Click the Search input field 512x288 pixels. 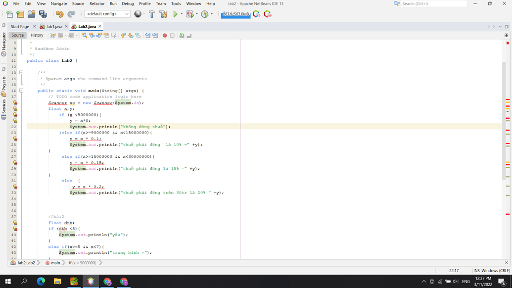(x=433, y=3)
